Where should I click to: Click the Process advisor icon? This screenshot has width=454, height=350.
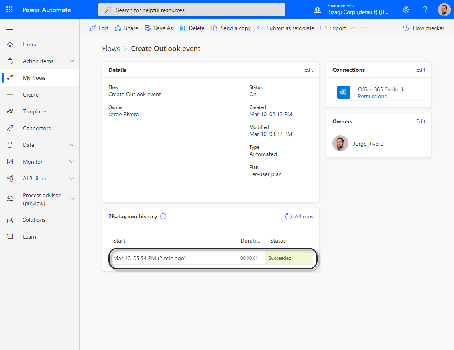10,199
